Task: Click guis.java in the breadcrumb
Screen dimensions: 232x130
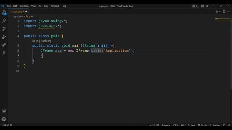Action: (18, 17)
